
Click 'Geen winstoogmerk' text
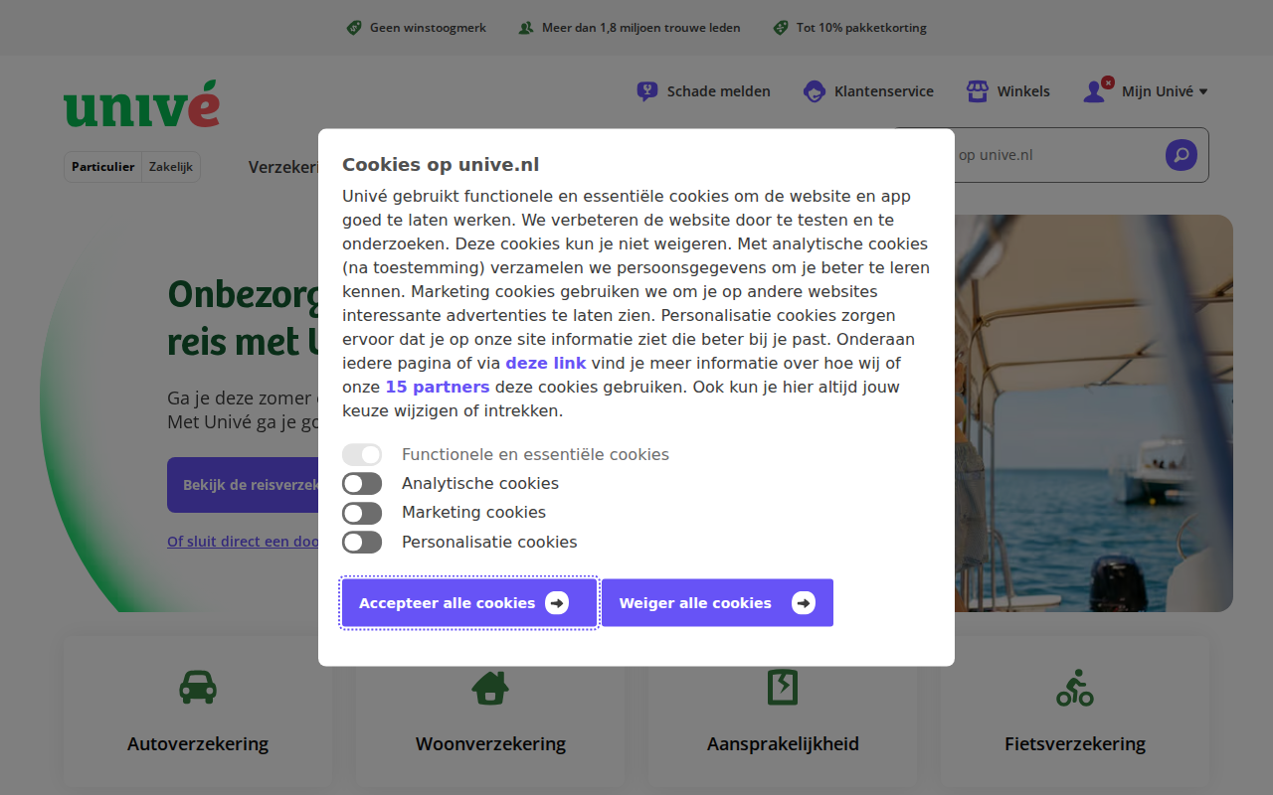point(428,28)
